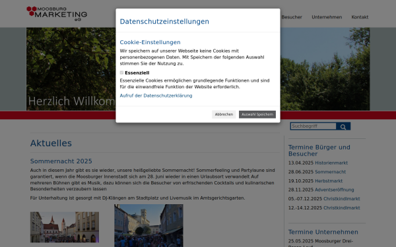Open the Besucher menu
This screenshot has height=247, width=396.
point(292,17)
